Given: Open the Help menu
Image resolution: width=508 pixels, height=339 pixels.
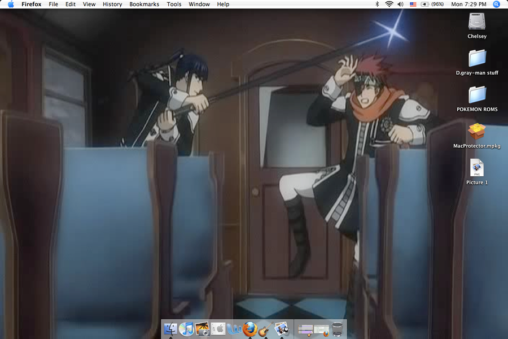Looking at the screenshot, I should 223,4.
